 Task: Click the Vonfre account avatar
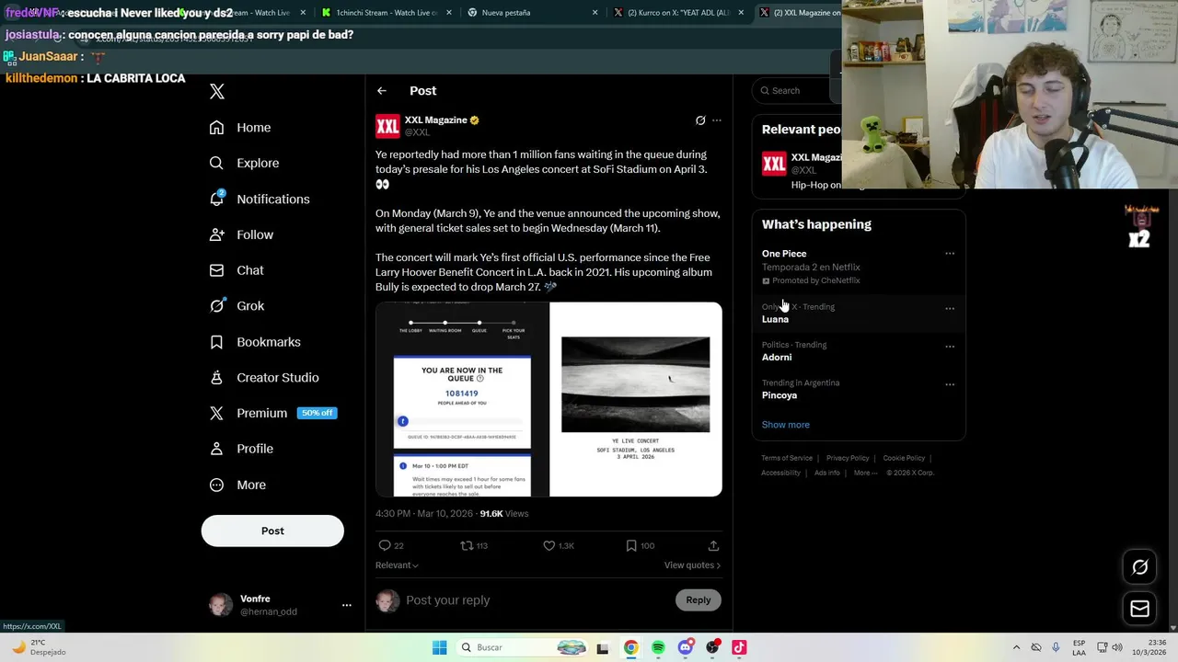[x=221, y=605]
